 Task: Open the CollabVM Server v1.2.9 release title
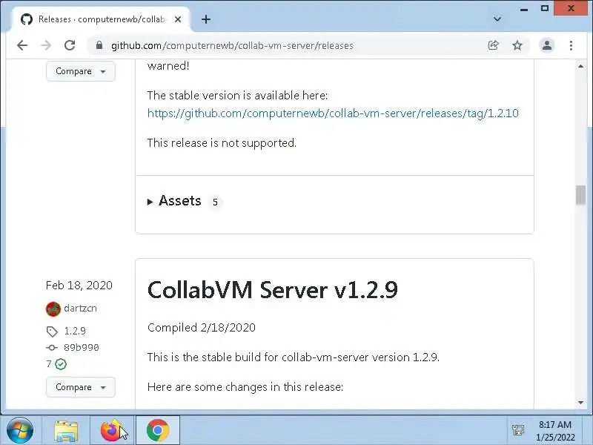(x=272, y=290)
